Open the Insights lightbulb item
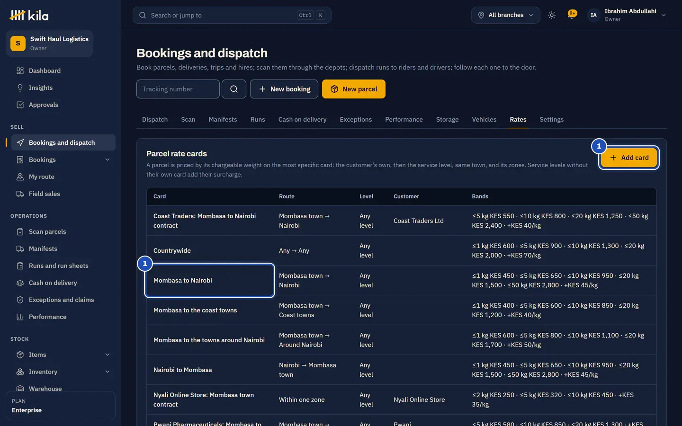This screenshot has width=682, height=426. pyautogui.click(x=63, y=88)
